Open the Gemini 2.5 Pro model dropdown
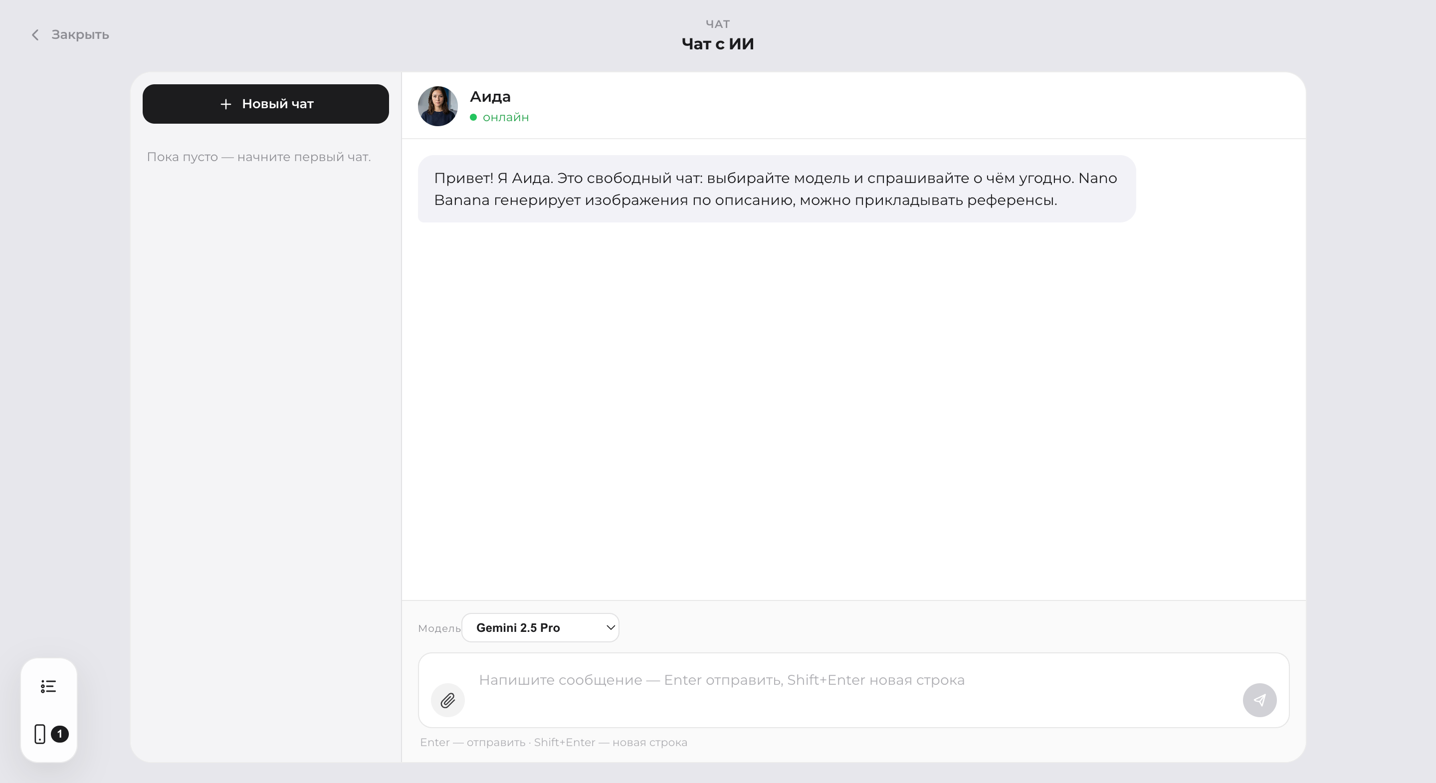 pos(540,627)
